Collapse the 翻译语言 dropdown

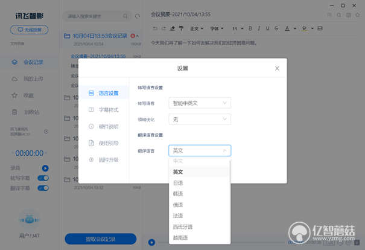(200, 150)
